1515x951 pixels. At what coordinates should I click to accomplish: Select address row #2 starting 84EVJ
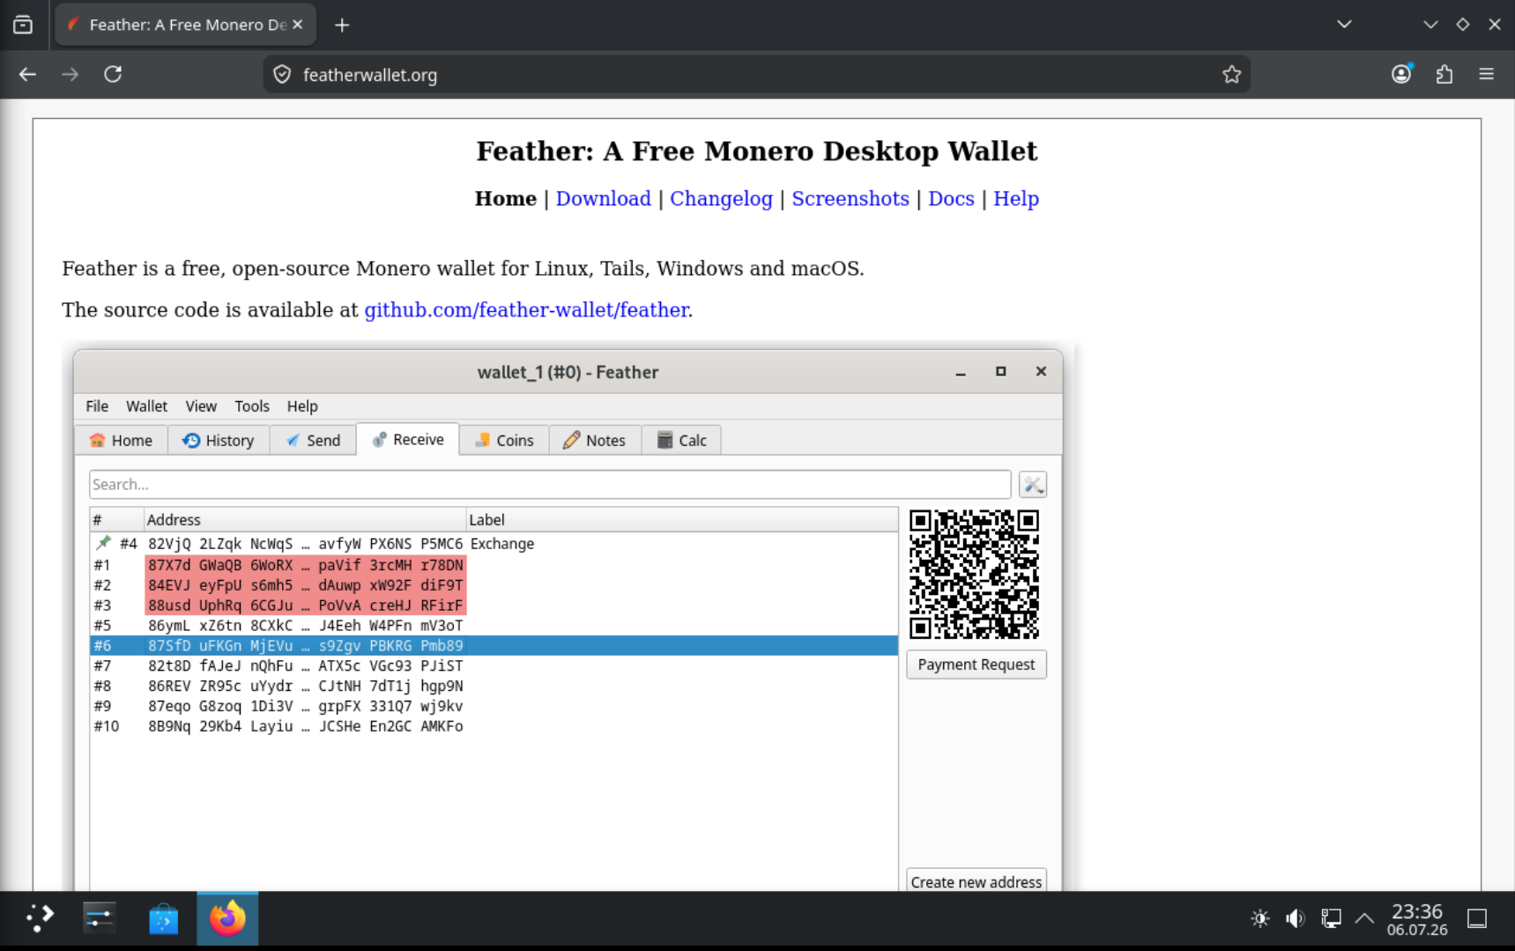coord(494,585)
